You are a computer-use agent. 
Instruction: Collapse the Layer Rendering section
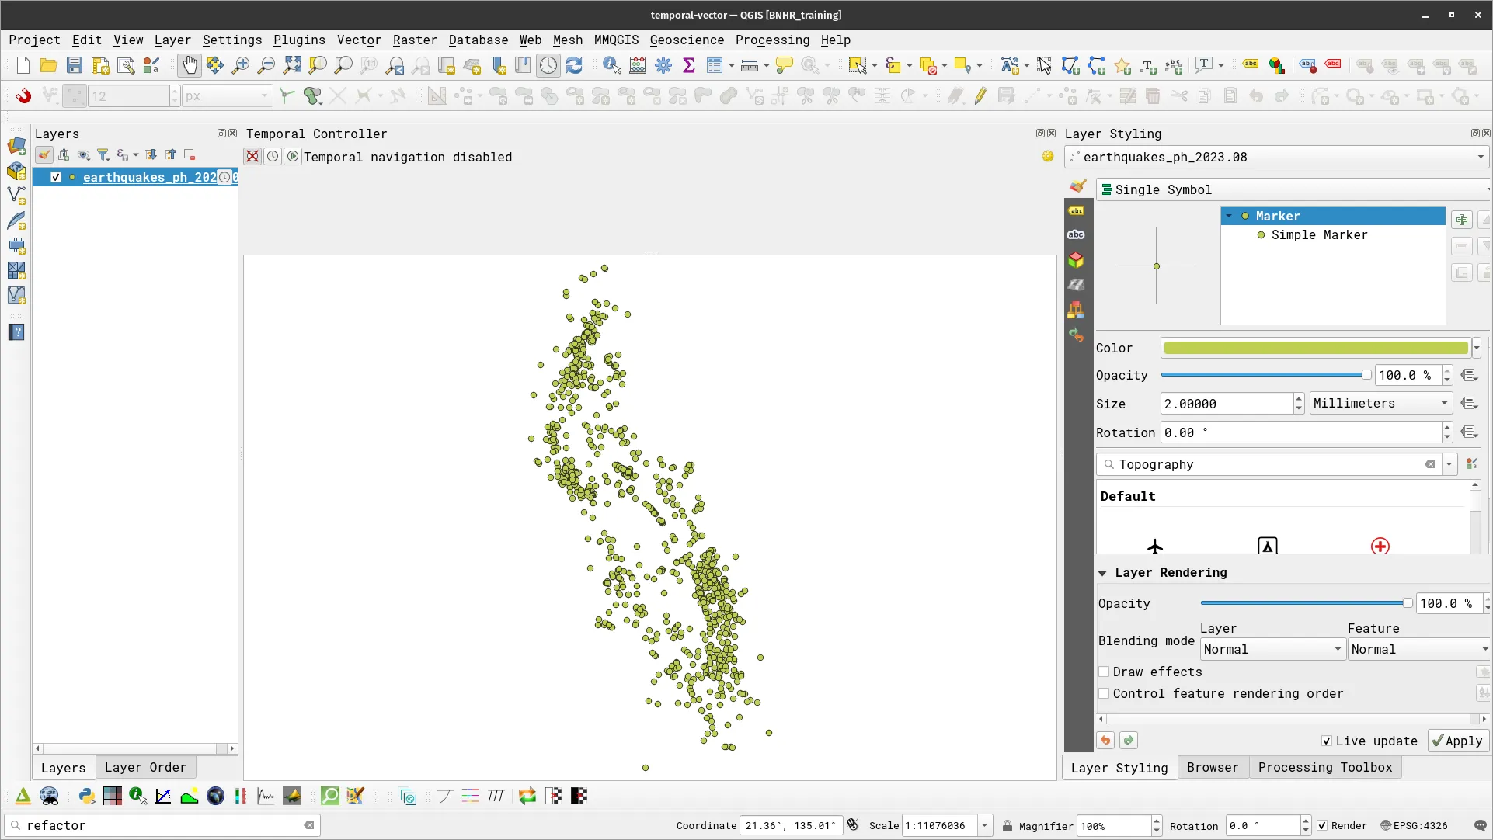click(x=1102, y=573)
